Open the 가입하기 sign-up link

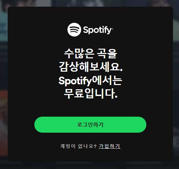pyautogui.click(x=109, y=146)
